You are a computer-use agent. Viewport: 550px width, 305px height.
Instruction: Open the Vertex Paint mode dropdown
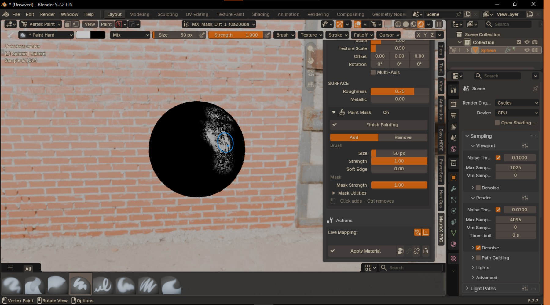tap(41, 24)
